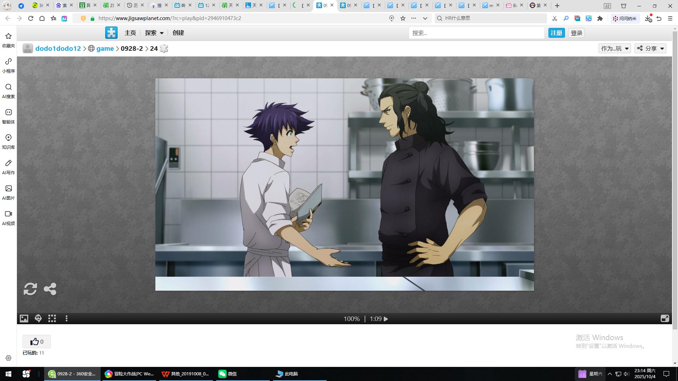Open dodo1dodo12 user profile link
This screenshot has height=381, width=678.
pyautogui.click(x=58, y=49)
